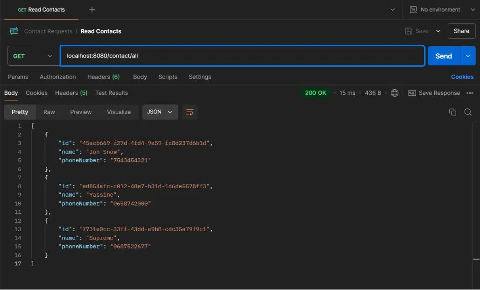Open the three-dot response options menu
The image size is (480, 290).
pyautogui.click(x=470, y=93)
